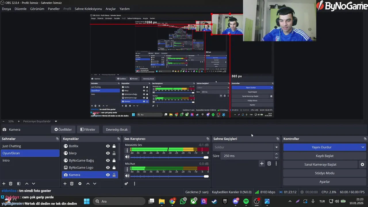
Task: Click Devredışı Bırak button
Action: tap(117, 129)
